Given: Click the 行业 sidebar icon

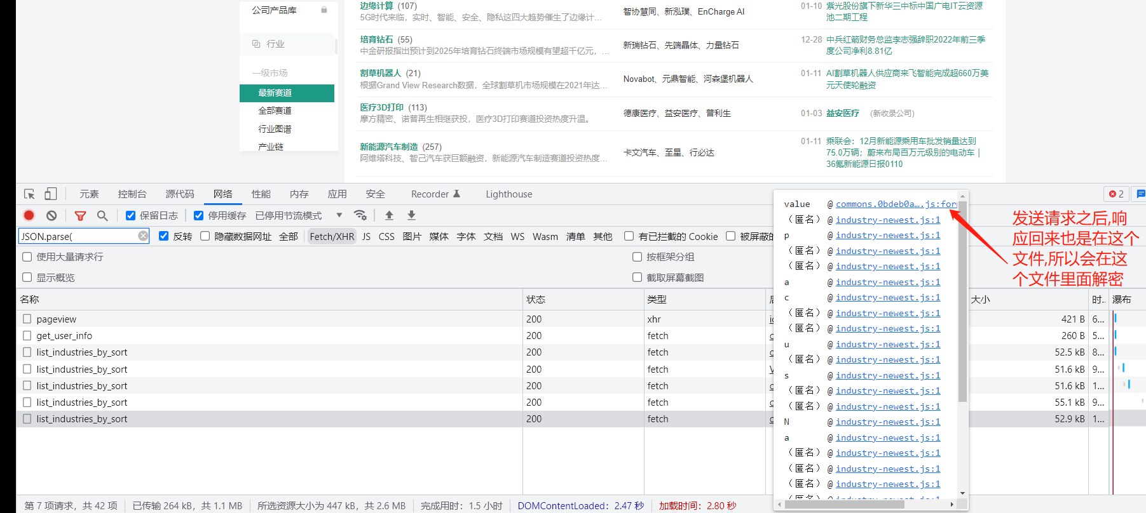Looking at the screenshot, I should (x=256, y=44).
